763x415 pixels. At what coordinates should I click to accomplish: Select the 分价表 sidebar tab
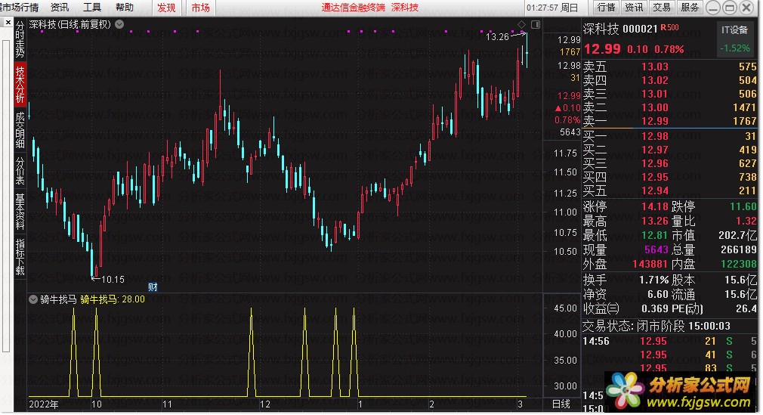(20, 171)
